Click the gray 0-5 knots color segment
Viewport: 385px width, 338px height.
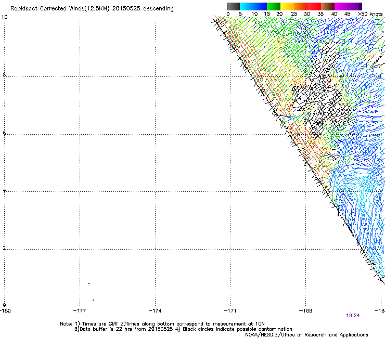[233, 6]
